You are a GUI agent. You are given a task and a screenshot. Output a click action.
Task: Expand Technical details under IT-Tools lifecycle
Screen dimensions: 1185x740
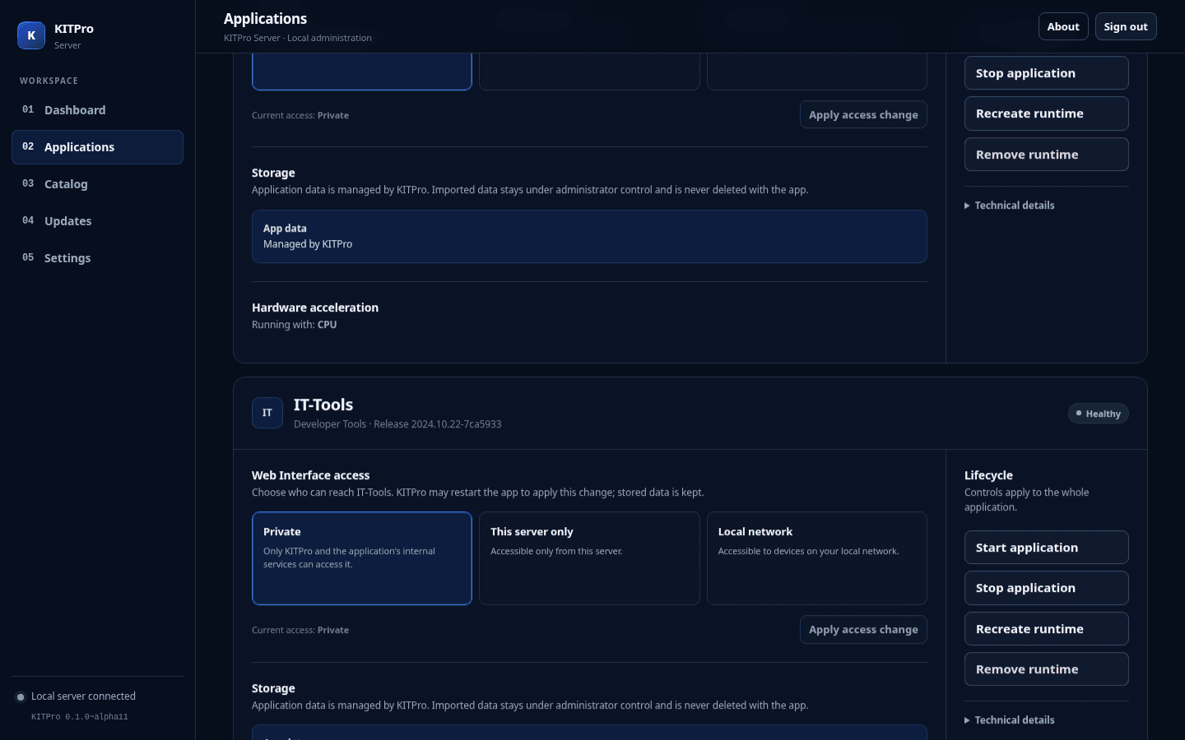tap(1010, 720)
